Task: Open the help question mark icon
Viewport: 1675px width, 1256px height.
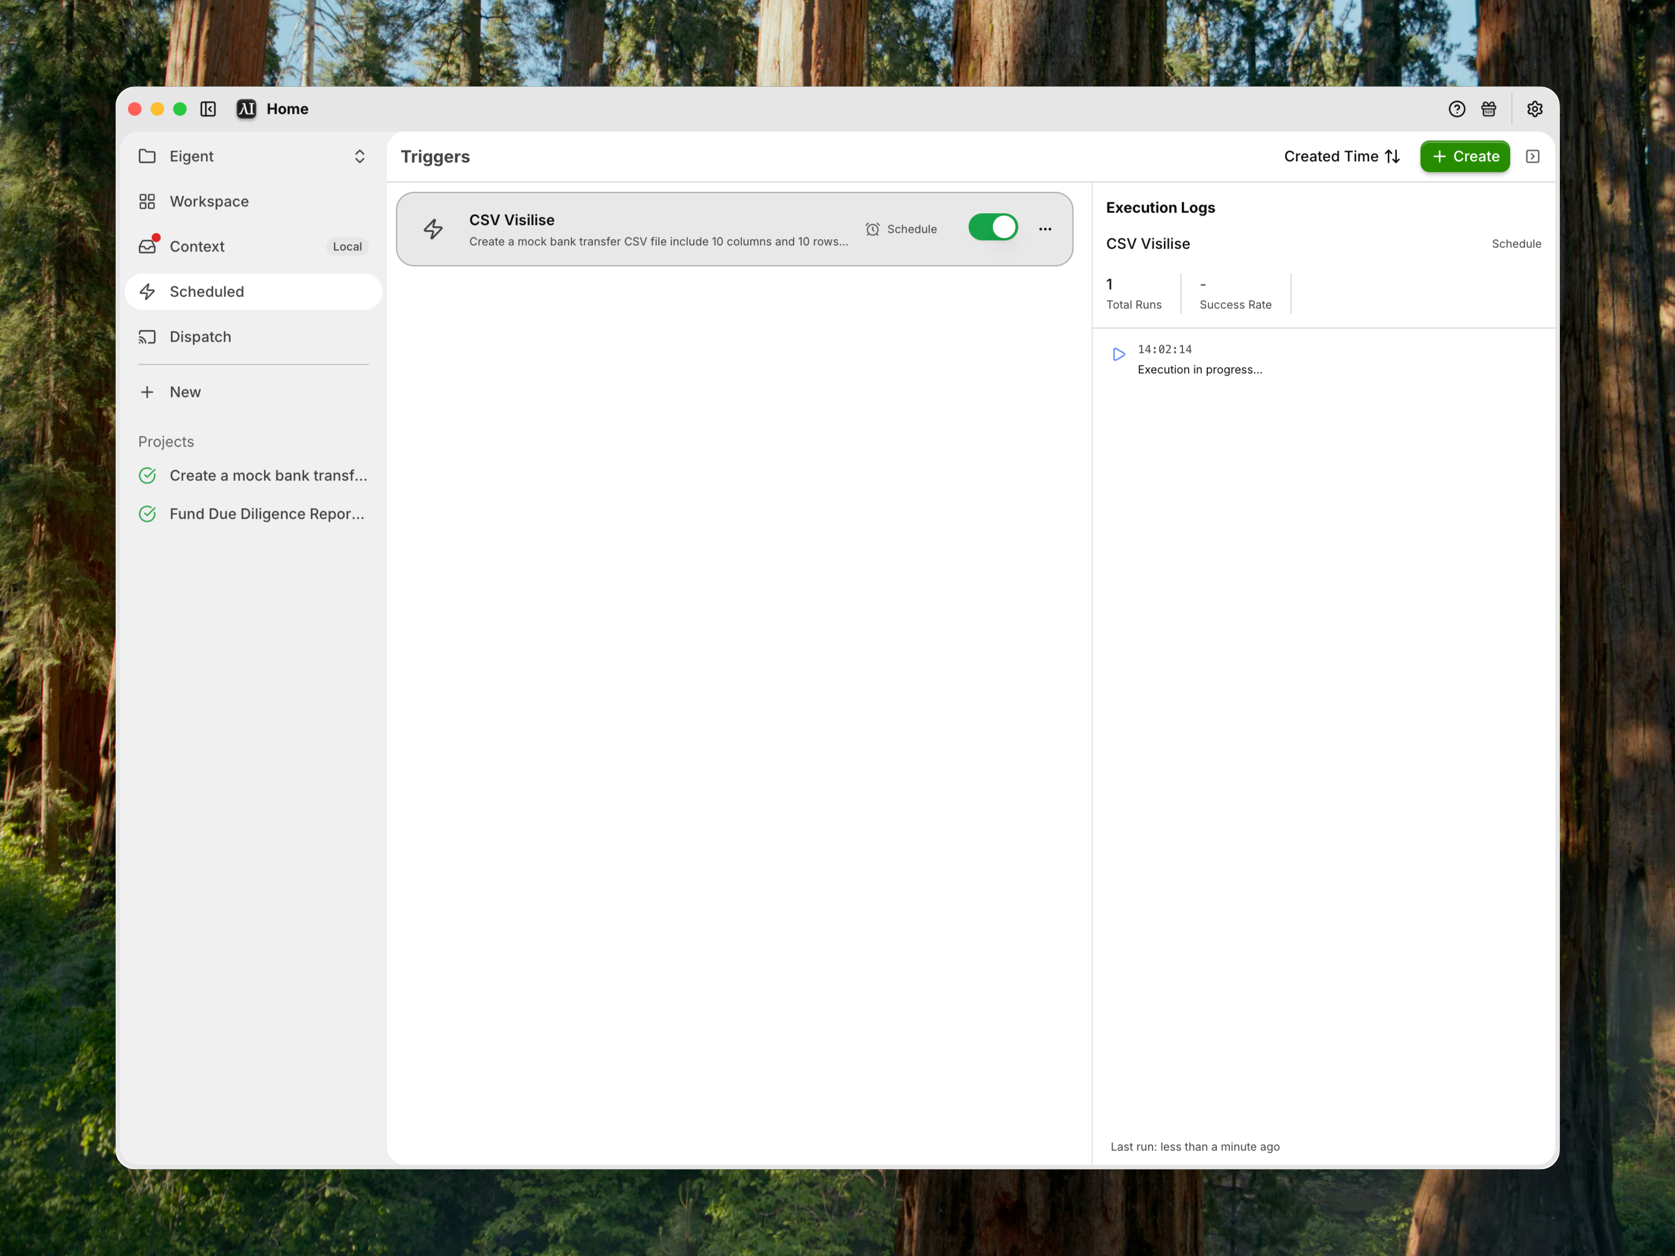Action: 1457,109
